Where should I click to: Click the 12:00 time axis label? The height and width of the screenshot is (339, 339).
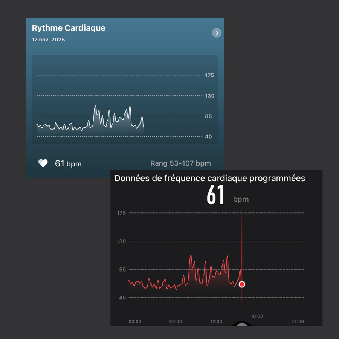click(x=216, y=322)
